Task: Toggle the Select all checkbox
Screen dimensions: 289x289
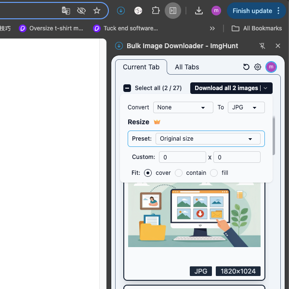Action: 127,88
